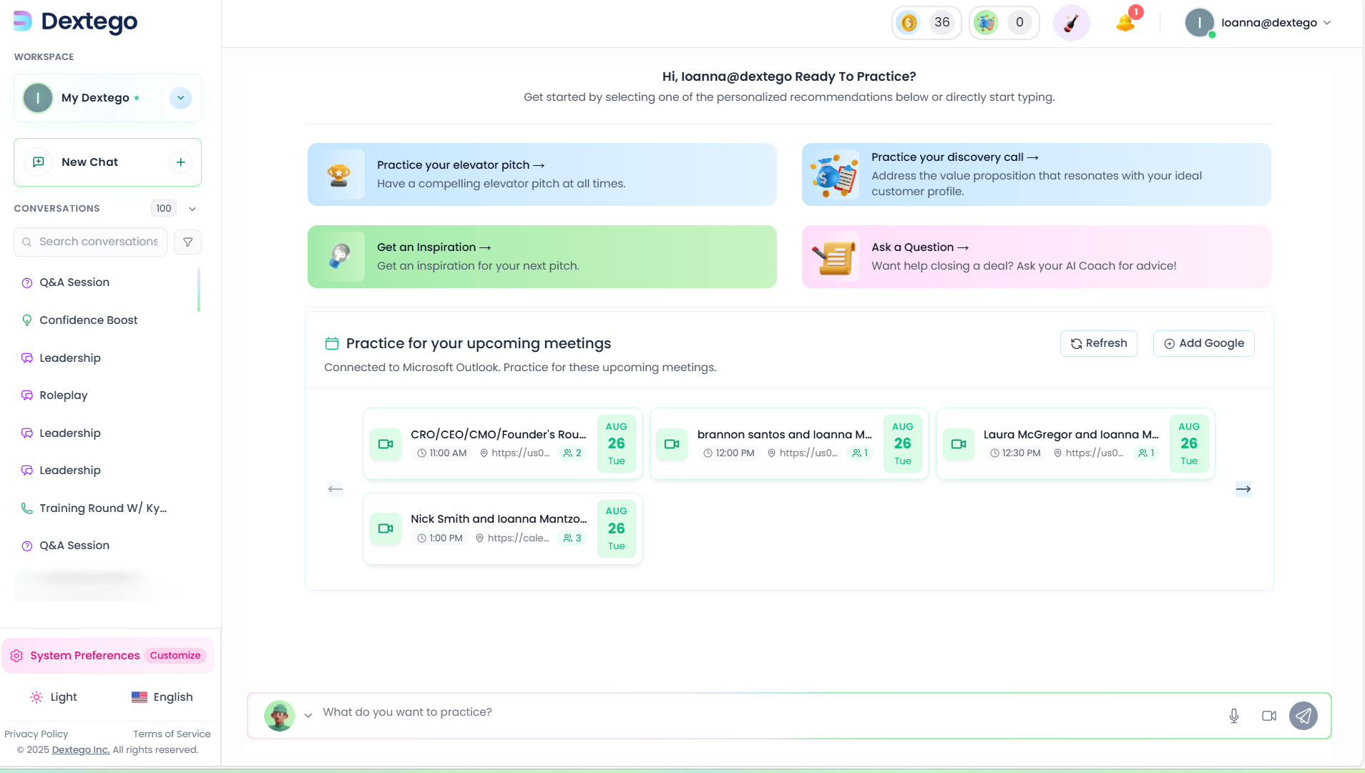Toggle the Light theme mode
This screenshot has height=773, width=1365.
click(x=54, y=697)
